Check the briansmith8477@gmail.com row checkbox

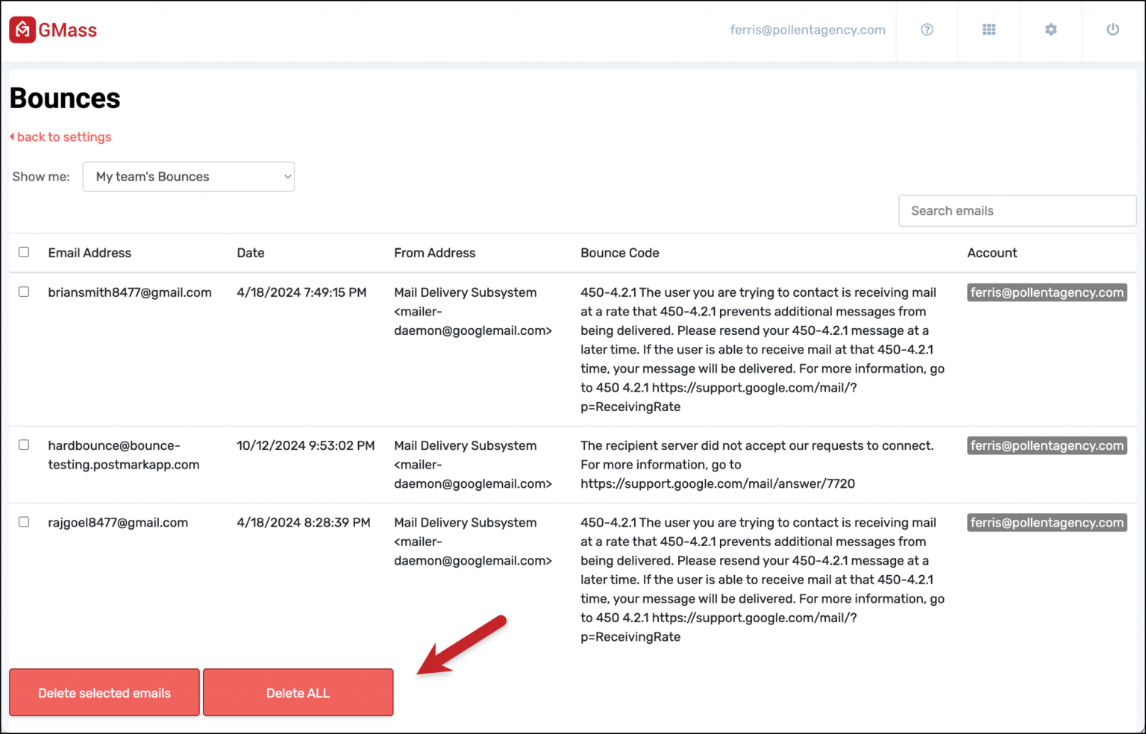(24, 292)
